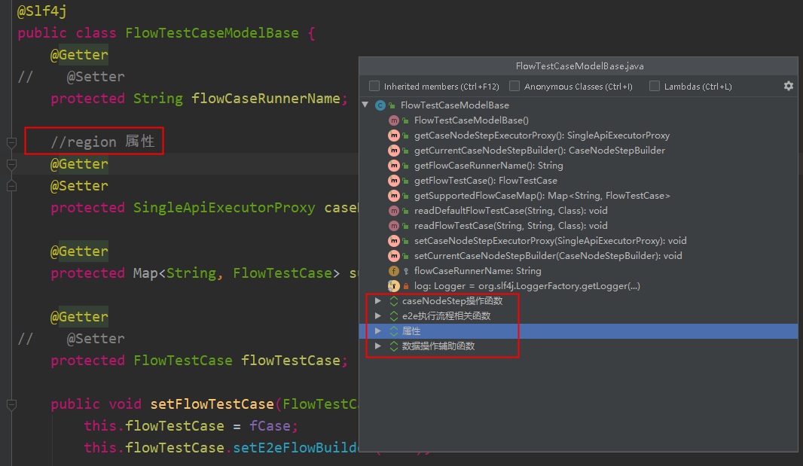Screen dimensions: 803x466
Task: Click the method icon beside getFlowTestCase()
Action: click(x=393, y=180)
